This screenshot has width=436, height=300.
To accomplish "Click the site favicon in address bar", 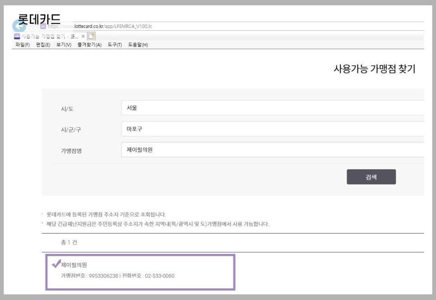I will [x=43, y=27].
